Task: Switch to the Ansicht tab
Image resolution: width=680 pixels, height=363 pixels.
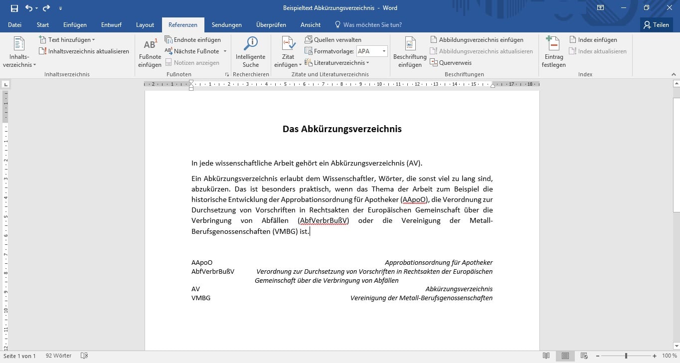Action: [311, 25]
